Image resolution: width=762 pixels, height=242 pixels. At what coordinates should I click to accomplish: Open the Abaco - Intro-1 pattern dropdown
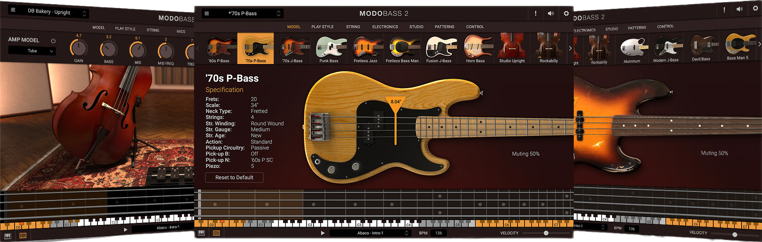click(370, 233)
